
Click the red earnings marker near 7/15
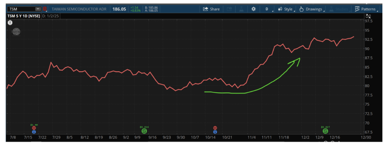click(34, 128)
